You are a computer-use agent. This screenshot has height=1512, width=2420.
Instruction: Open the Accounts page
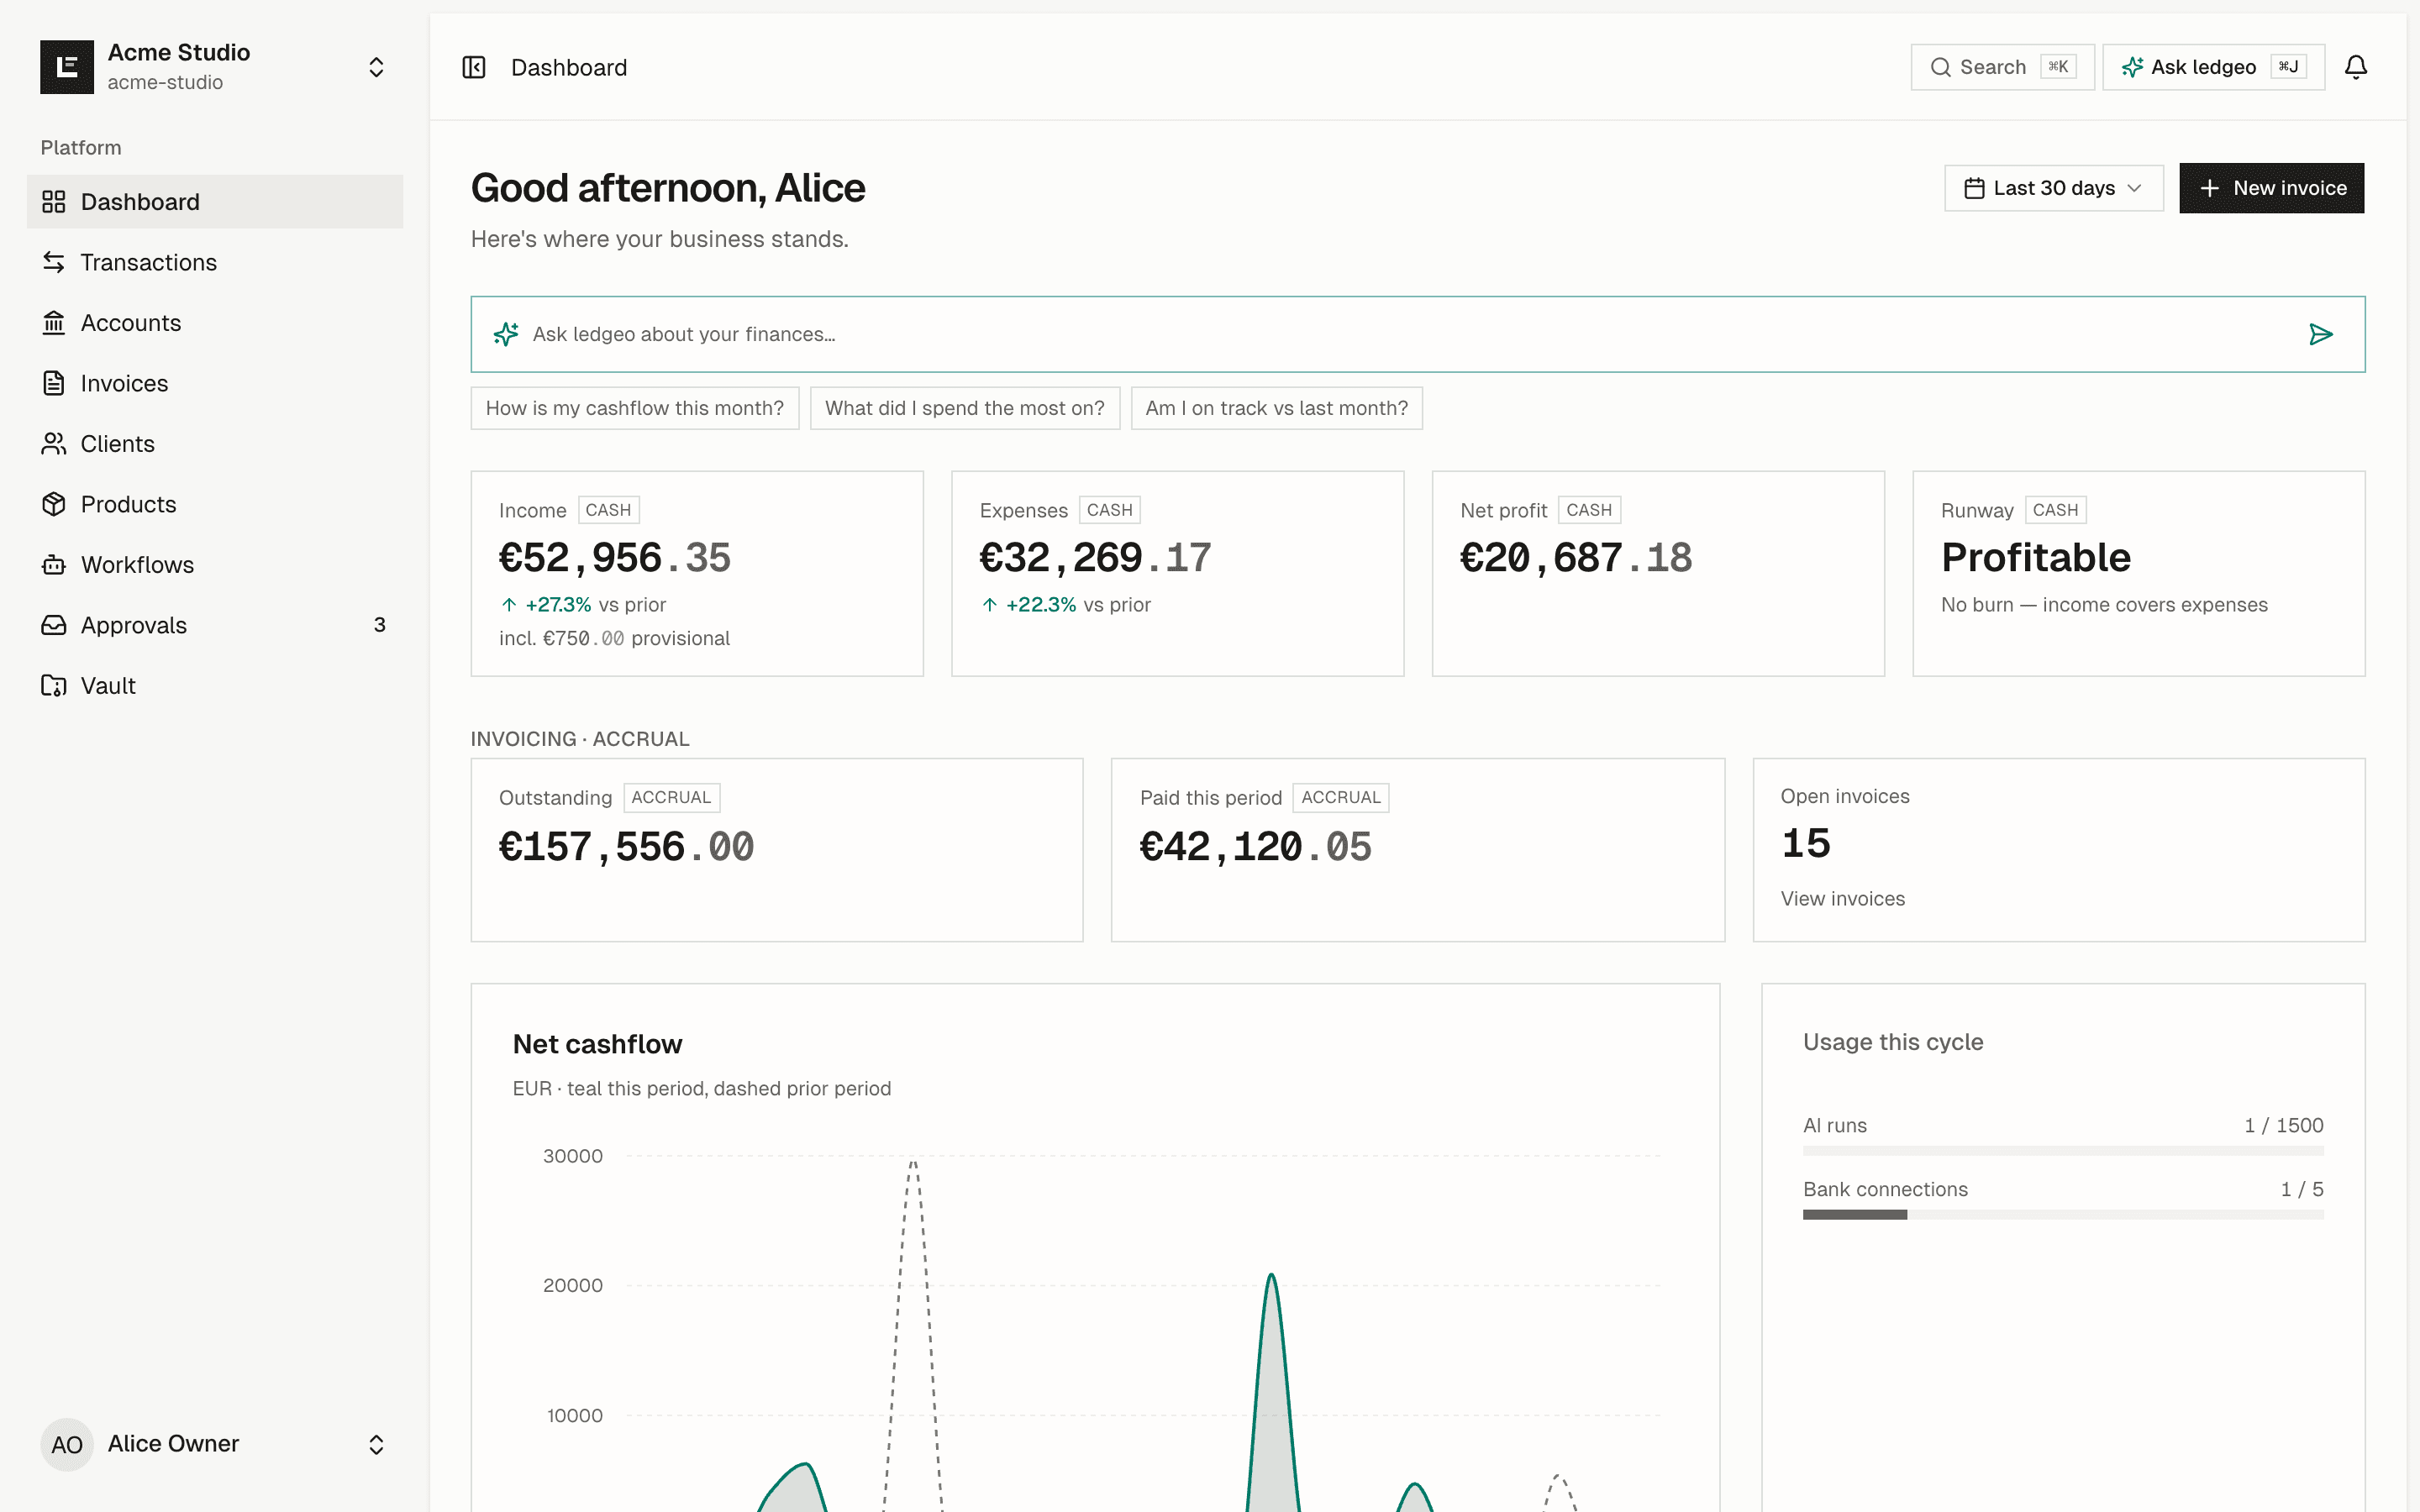(215, 323)
